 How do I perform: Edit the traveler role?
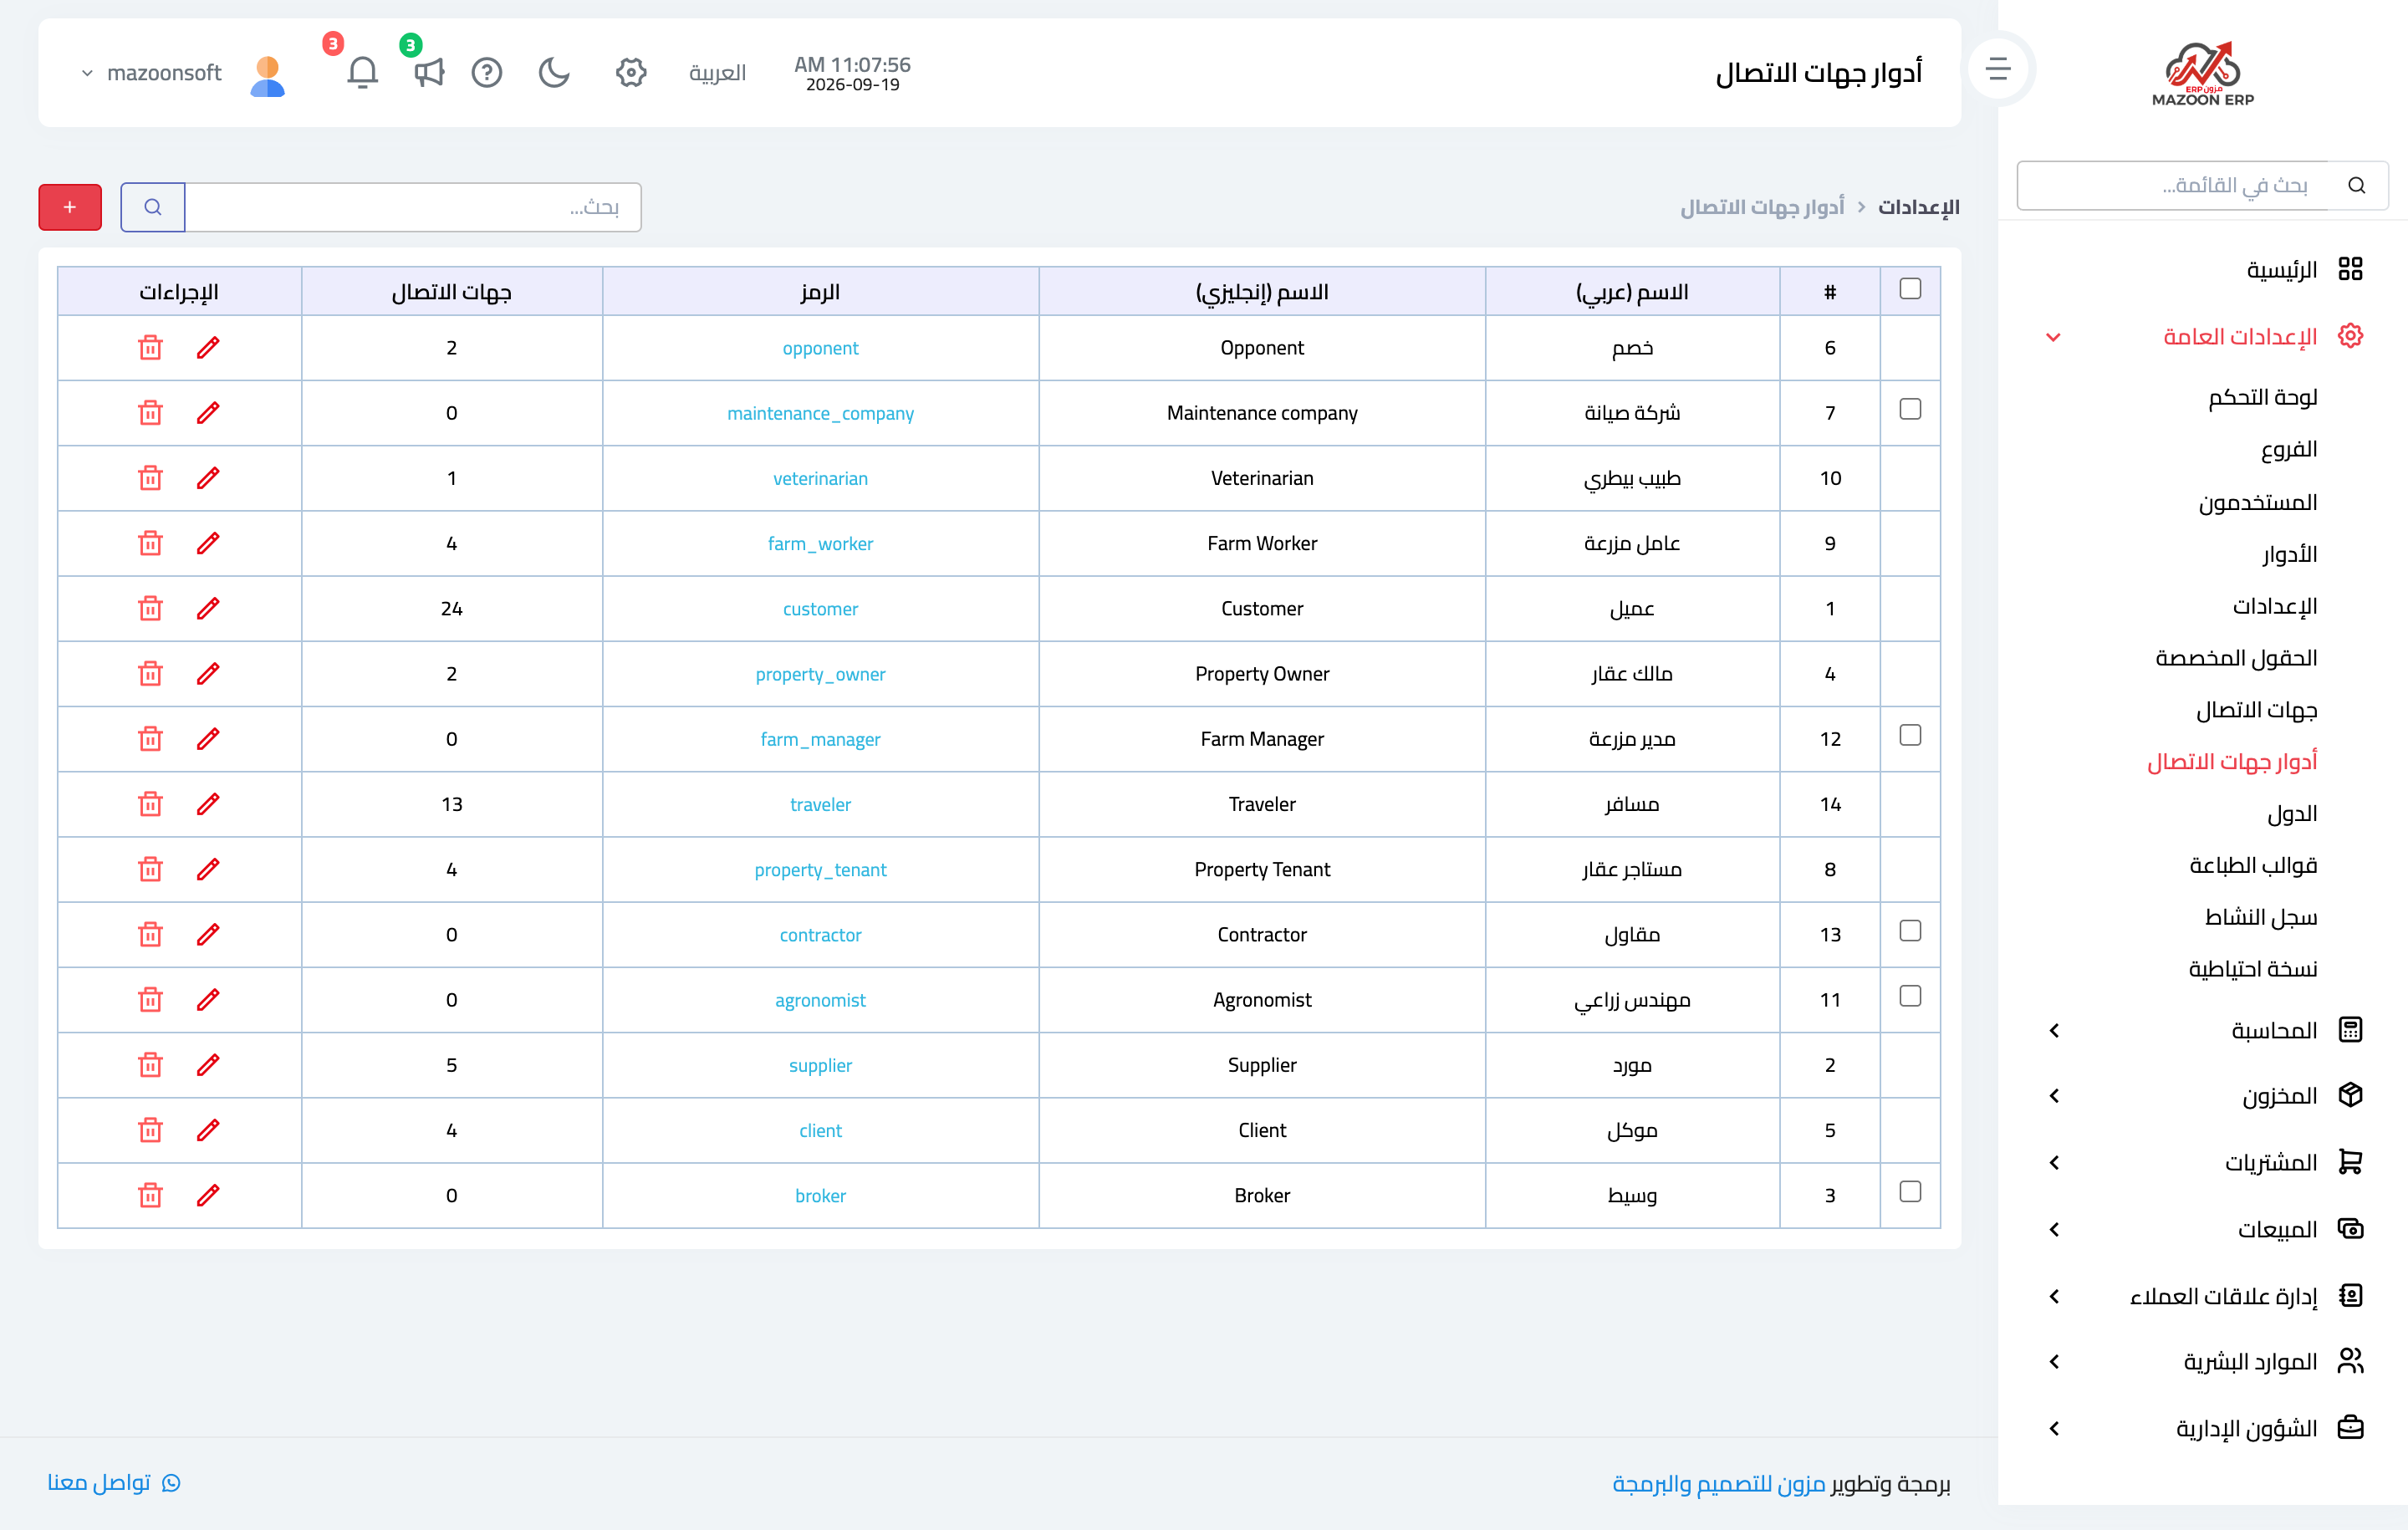tap(208, 804)
